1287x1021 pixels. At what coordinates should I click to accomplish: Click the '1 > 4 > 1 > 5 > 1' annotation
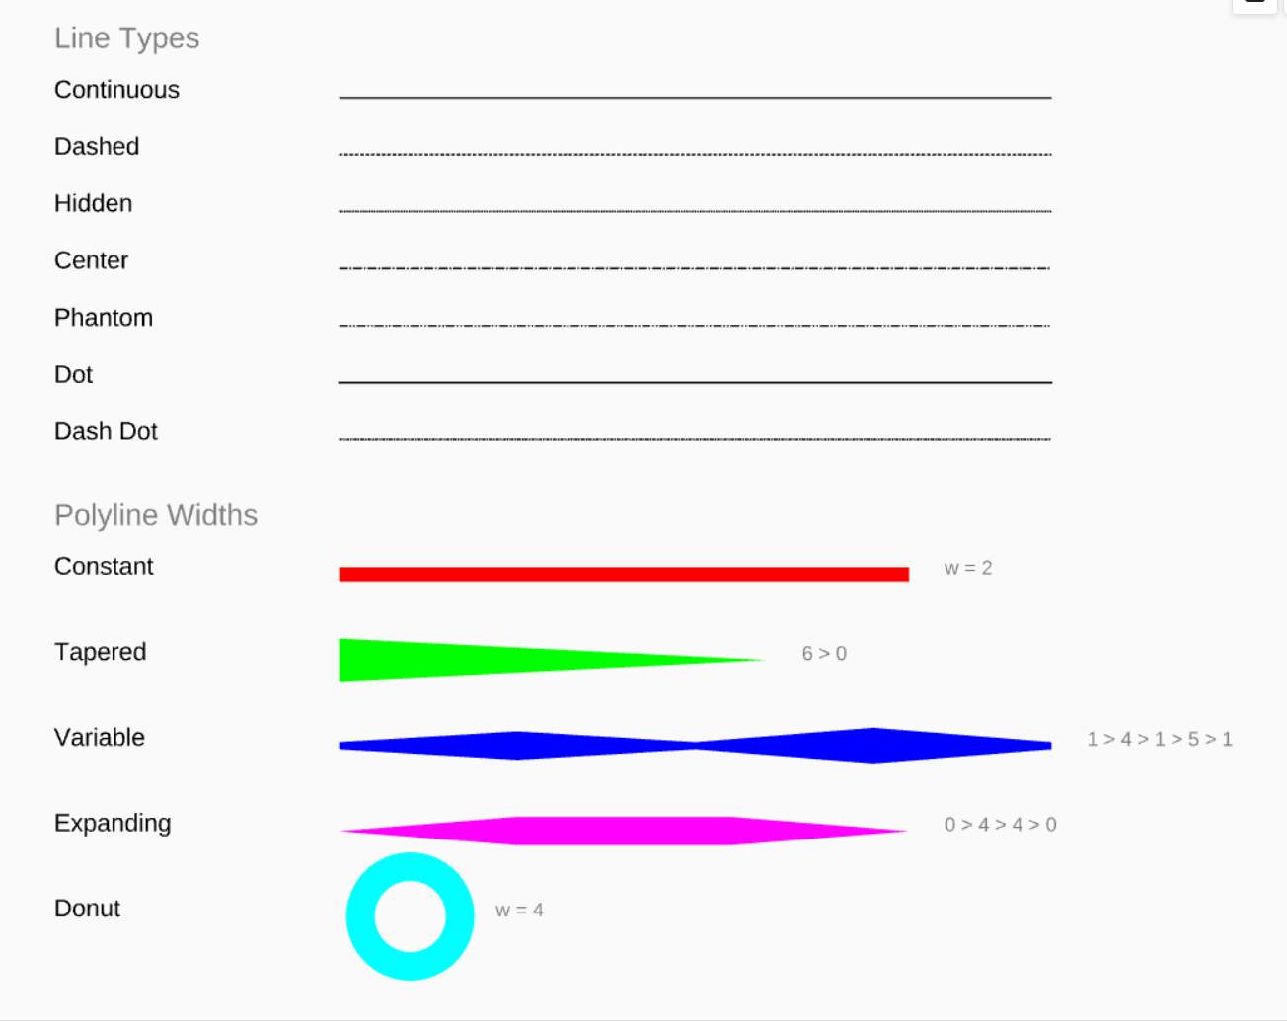(1160, 739)
